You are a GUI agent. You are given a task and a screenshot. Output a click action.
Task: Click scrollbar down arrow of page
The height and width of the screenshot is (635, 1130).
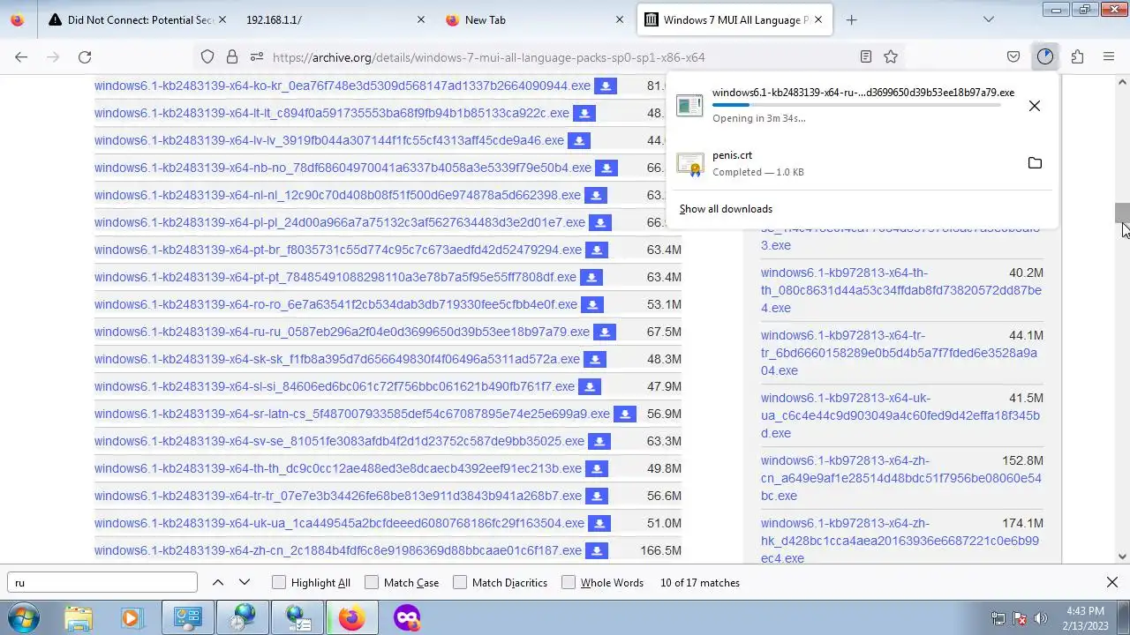(1122, 557)
